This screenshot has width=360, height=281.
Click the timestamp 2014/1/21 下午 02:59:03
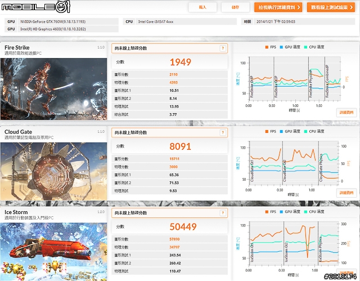click(276, 21)
